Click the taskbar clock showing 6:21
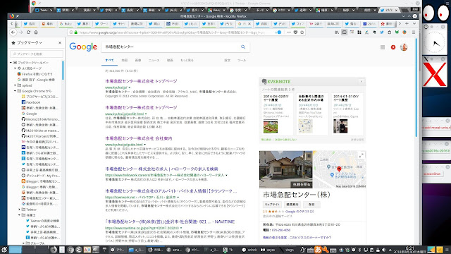This screenshot has width=451, height=254. click(409, 250)
